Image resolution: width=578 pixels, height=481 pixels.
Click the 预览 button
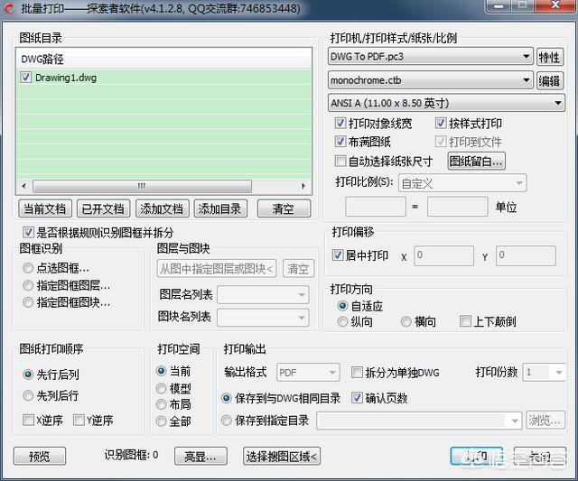(x=40, y=457)
